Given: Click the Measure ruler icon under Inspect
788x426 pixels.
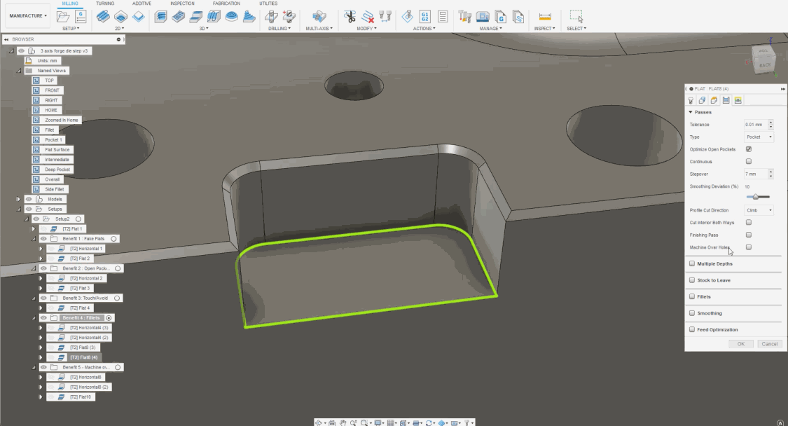Looking at the screenshot, I should [x=545, y=15].
